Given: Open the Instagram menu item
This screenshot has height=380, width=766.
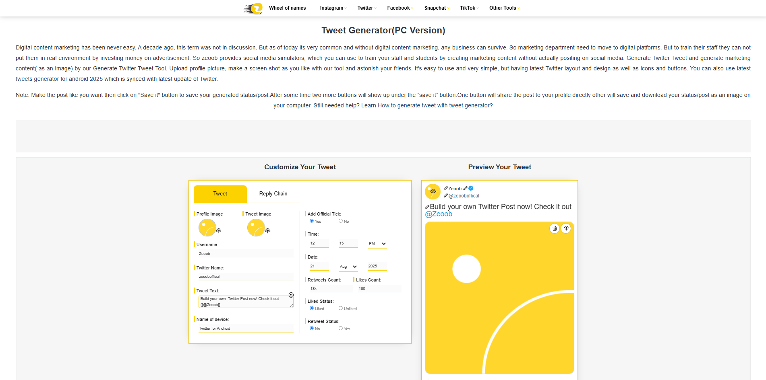Looking at the screenshot, I should [x=332, y=8].
